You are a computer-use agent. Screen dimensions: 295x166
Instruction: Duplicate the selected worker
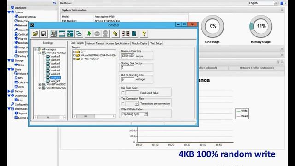pyautogui.click(x=79, y=34)
